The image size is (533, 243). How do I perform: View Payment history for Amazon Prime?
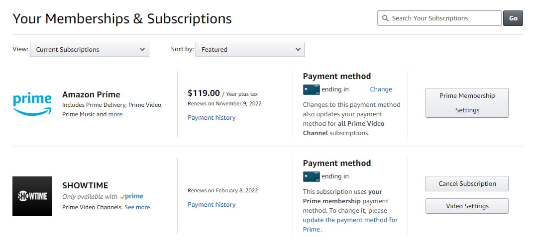click(212, 118)
